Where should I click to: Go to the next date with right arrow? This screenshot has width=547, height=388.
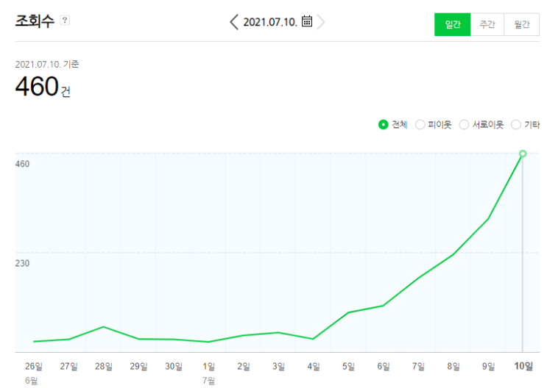pyautogui.click(x=321, y=22)
